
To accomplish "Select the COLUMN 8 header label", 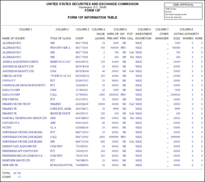I will (x=186, y=29).
